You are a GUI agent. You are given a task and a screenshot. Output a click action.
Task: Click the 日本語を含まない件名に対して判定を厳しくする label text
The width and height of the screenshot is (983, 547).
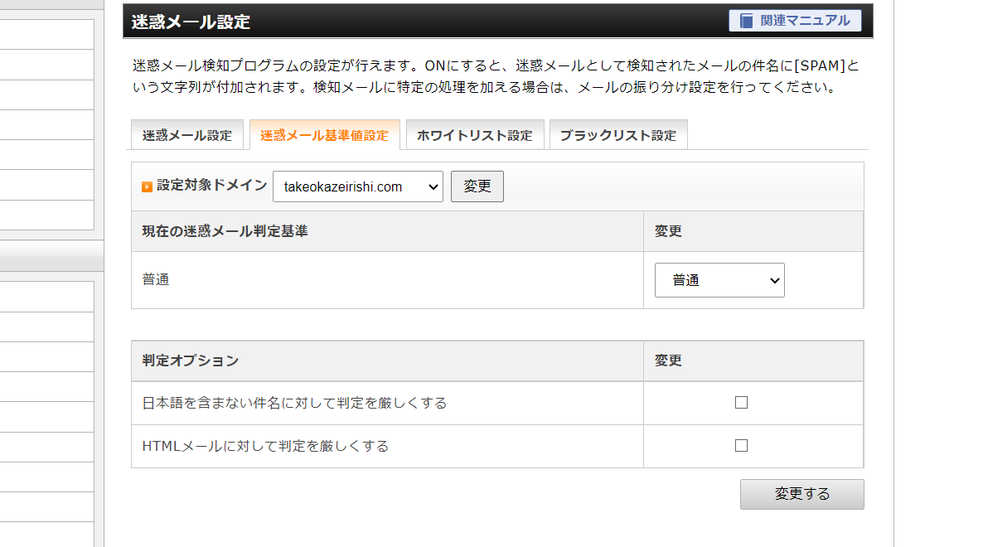[x=294, y=403]
